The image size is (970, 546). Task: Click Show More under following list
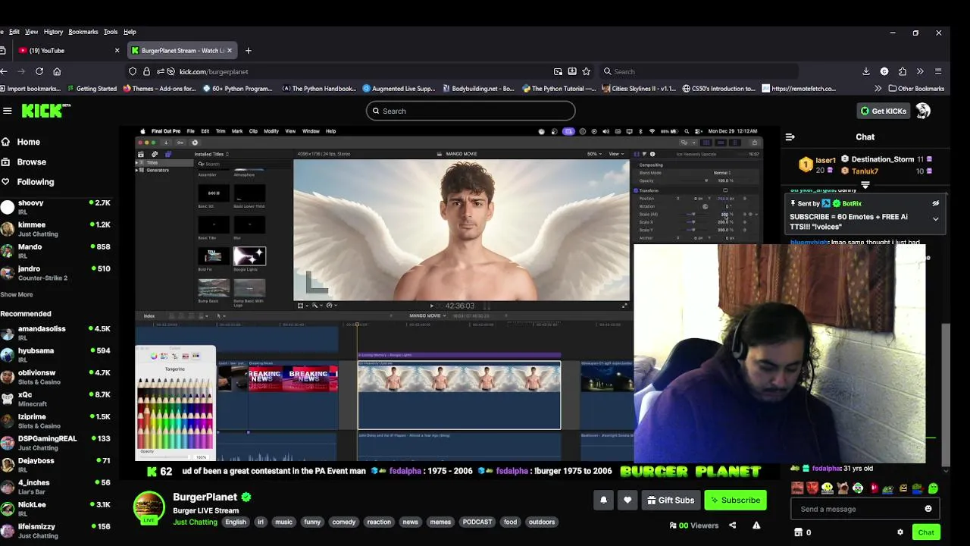coord(16,294)
